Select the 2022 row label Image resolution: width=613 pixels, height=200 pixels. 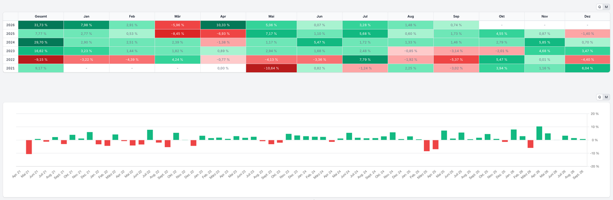[11, 59]
